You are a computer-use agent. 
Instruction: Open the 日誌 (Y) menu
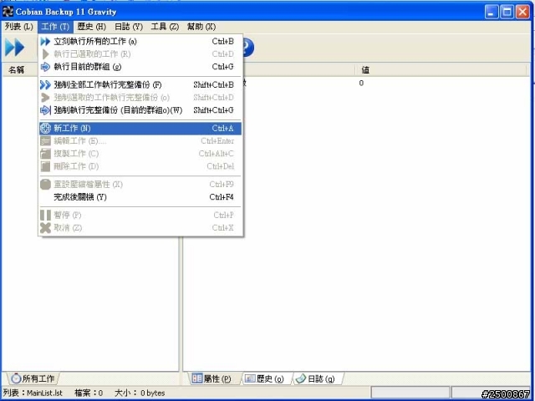coord(128,27)
